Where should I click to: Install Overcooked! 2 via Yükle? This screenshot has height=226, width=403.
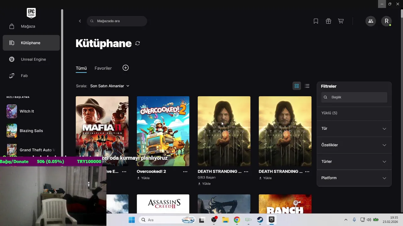tap(143, 178)
